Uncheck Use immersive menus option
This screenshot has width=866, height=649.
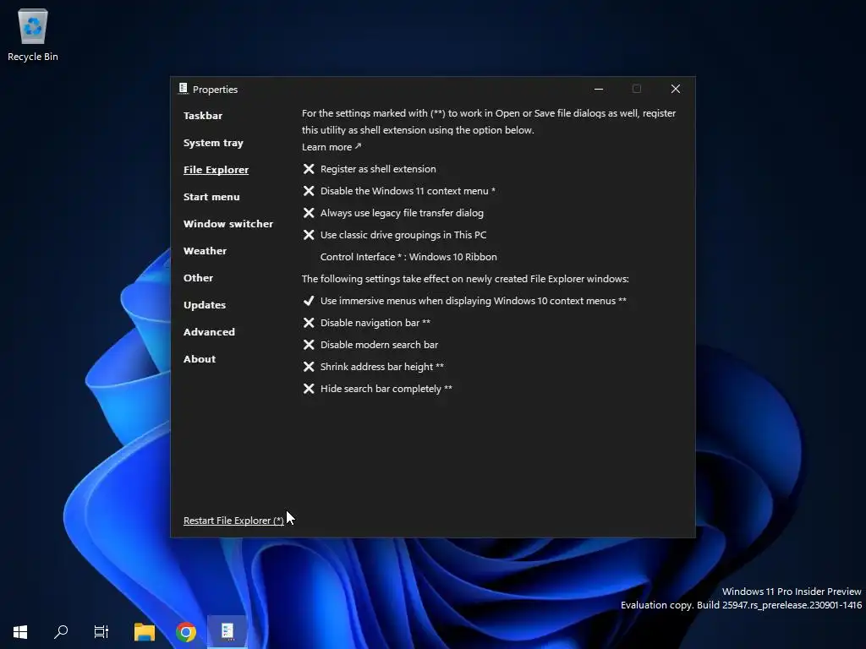point(464,301)
